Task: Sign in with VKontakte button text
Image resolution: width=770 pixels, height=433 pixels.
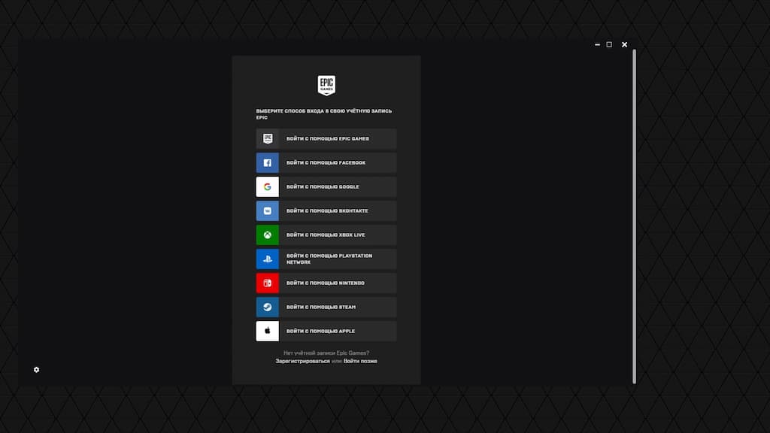Action: (x=327, y=211)
